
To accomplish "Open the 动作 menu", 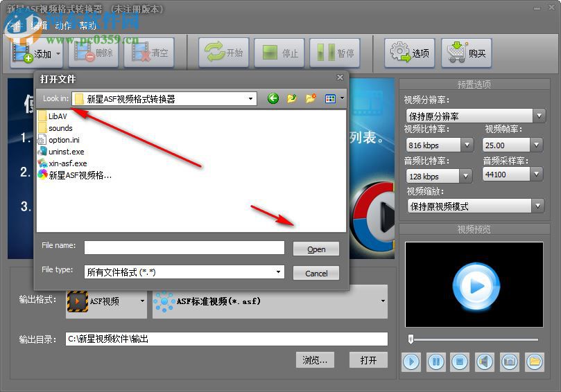I will pos(63,26).
